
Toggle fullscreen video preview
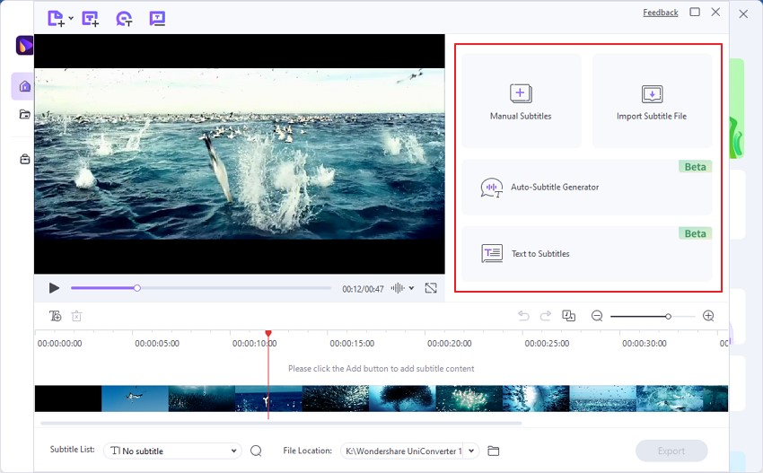click(431, 288)
